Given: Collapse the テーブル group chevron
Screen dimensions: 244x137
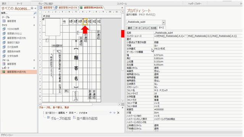Looking at the screenshot, I should [34, 18].
